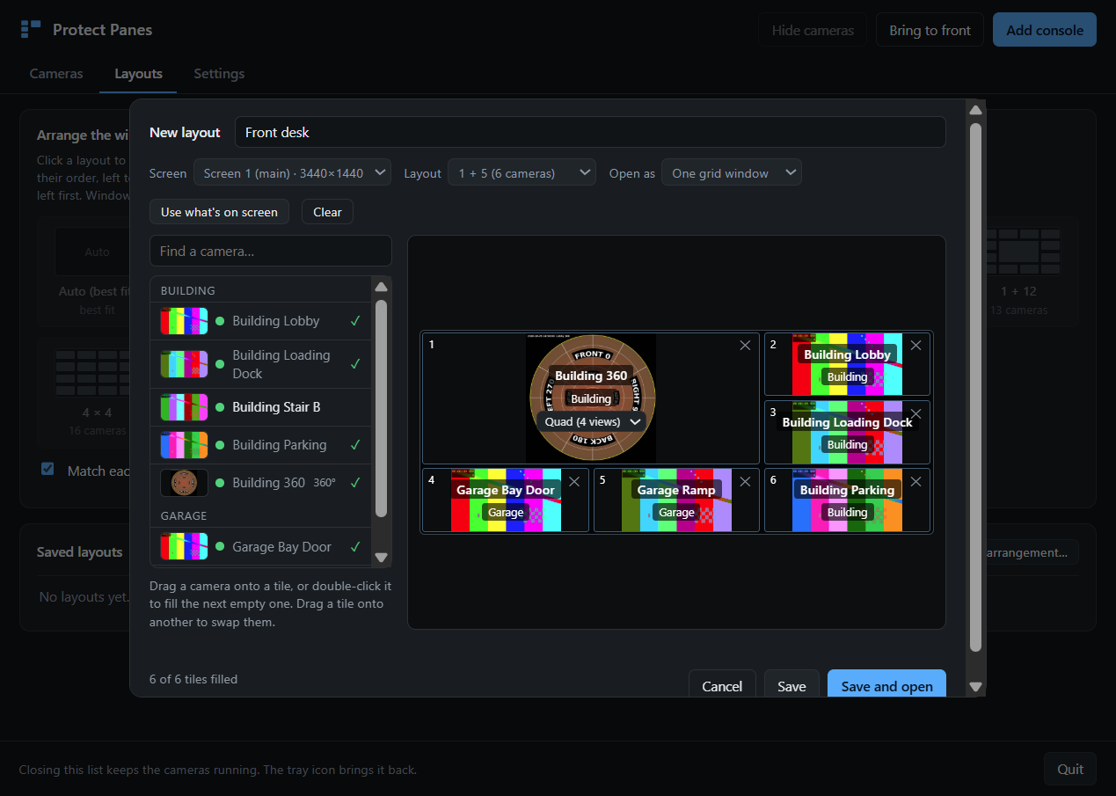
Task: Remove Garage Bay Door from tile 4
Action: (574, 481)
